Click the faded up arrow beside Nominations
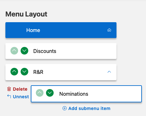Screen dimensions: 146x116 [x=40, y=93]
